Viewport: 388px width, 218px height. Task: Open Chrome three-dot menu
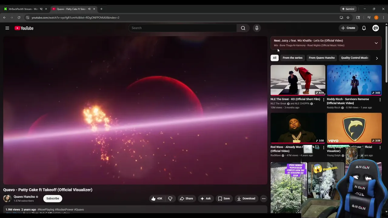[x=383, y=18]
